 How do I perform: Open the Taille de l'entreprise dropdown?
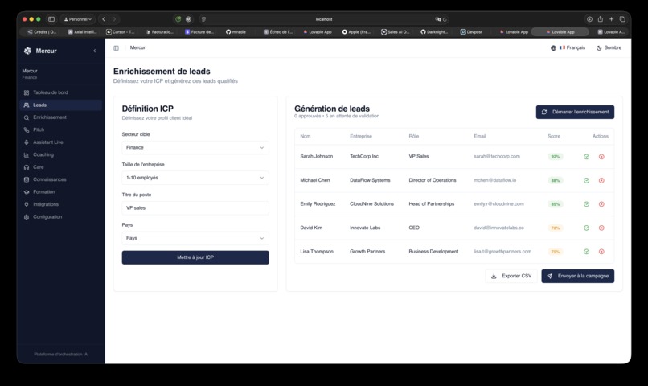tap(195, 178)
